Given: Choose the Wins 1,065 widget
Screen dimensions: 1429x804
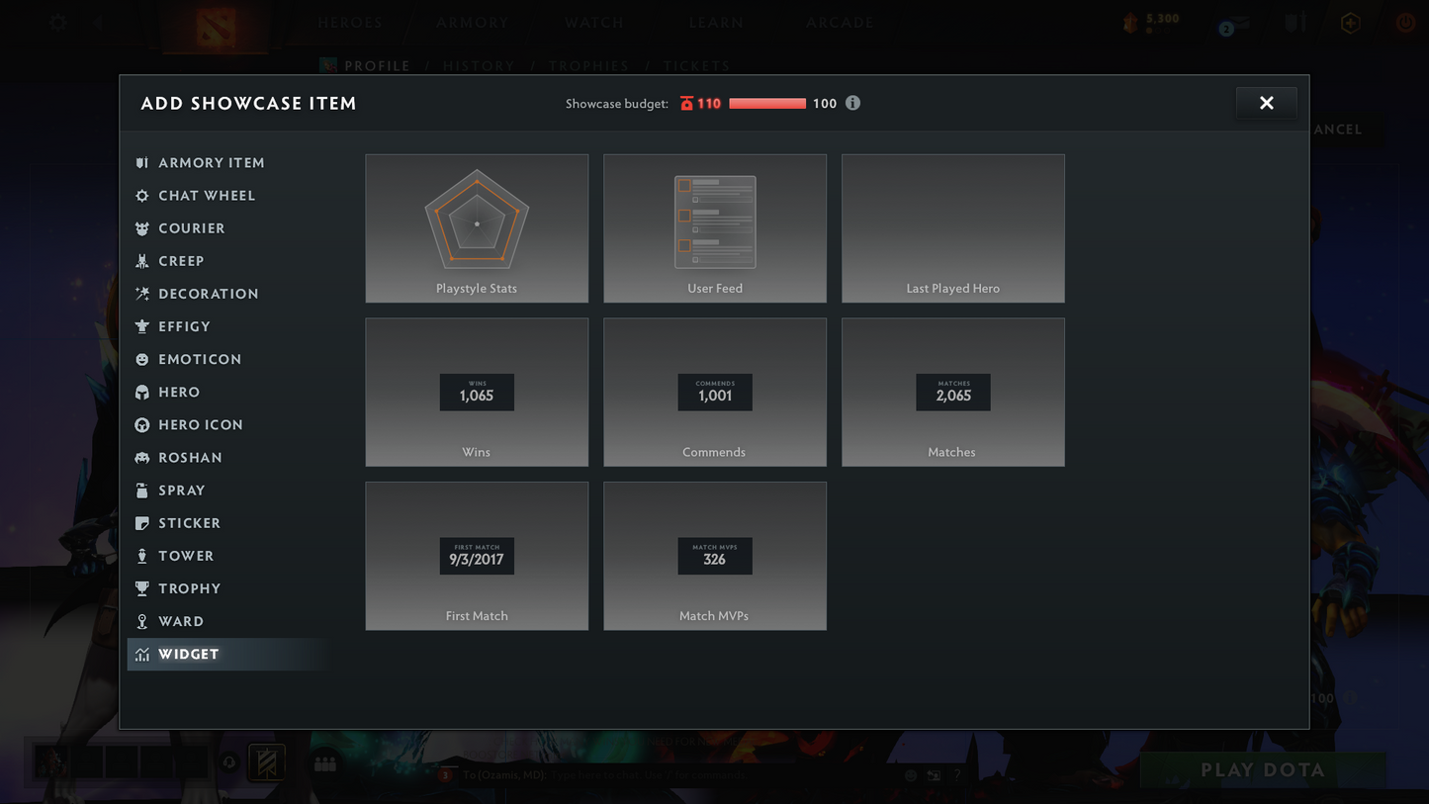Looking at the screenshot, I should tap(477, 393).
